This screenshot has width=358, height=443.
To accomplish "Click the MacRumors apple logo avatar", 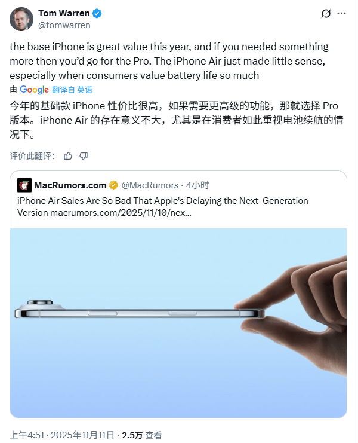I will pos(24,185).
